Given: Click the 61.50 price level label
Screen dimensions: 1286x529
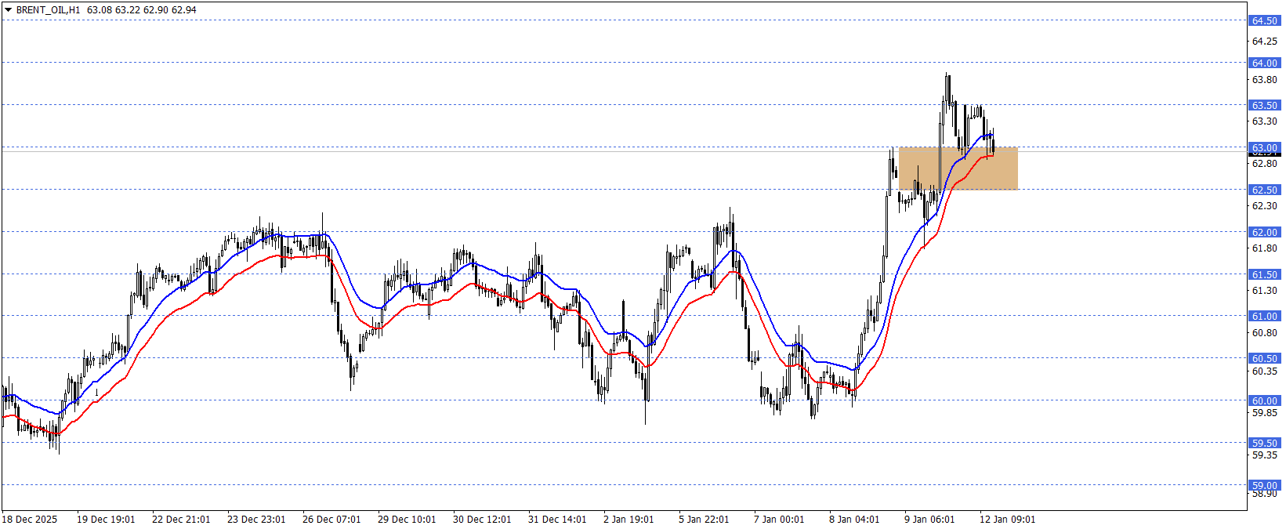Looking at the screenshot, I should click(x=1264, y=275).
